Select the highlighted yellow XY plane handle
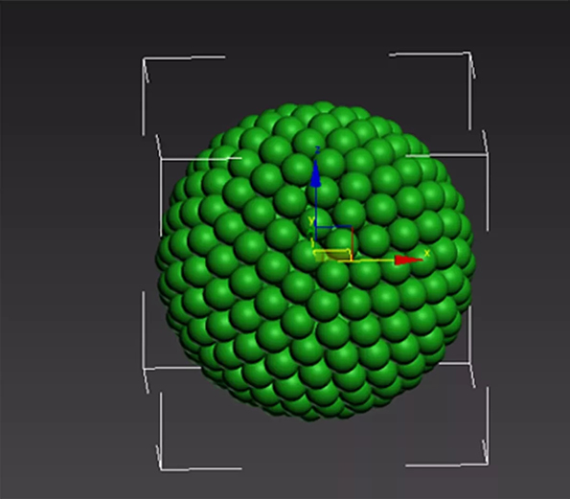Image resolution: width=570 pixels, height=499 pixels. click(331, 255)
